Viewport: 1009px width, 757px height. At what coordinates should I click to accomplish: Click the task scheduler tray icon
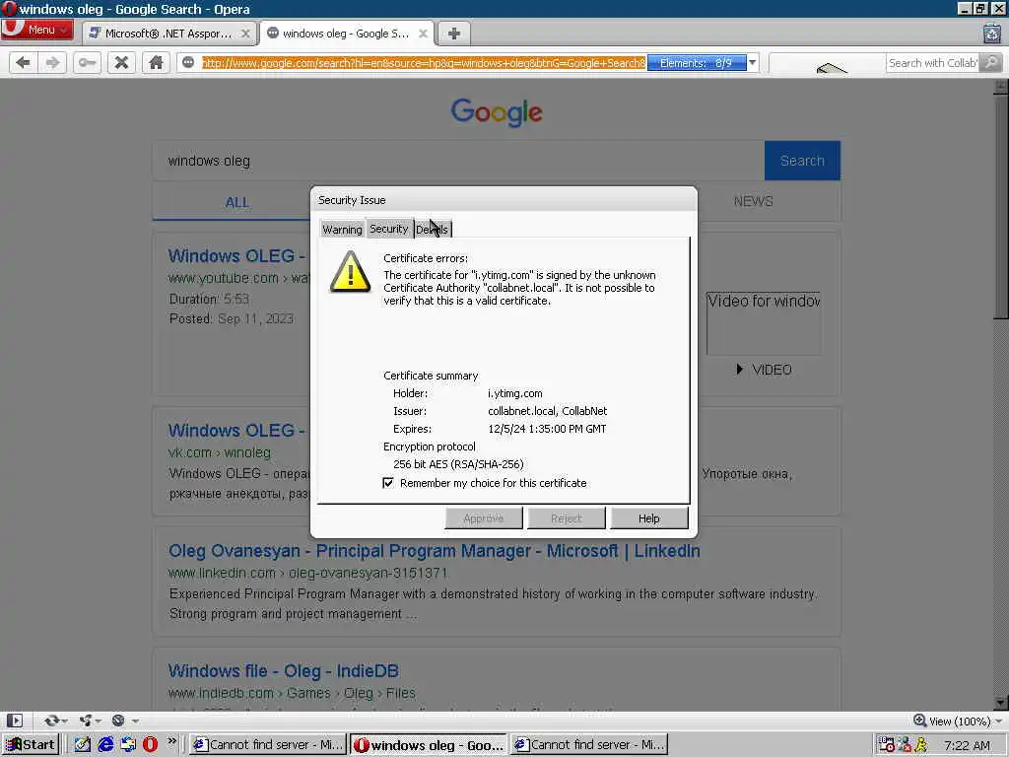coord(887,745)
